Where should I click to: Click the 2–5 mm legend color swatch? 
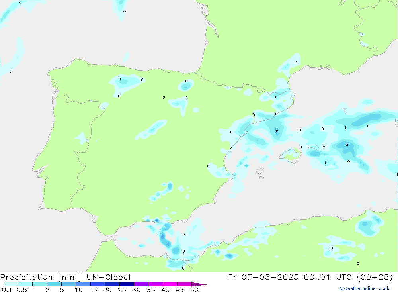[54, 284]
